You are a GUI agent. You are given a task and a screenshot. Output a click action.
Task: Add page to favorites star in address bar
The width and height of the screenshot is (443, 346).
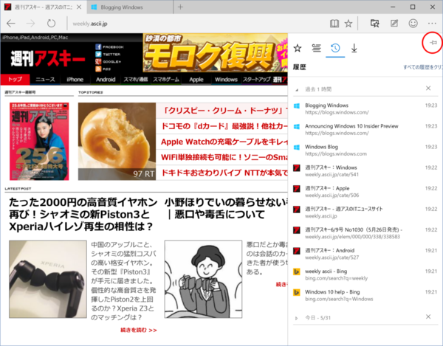pos(348,24)
